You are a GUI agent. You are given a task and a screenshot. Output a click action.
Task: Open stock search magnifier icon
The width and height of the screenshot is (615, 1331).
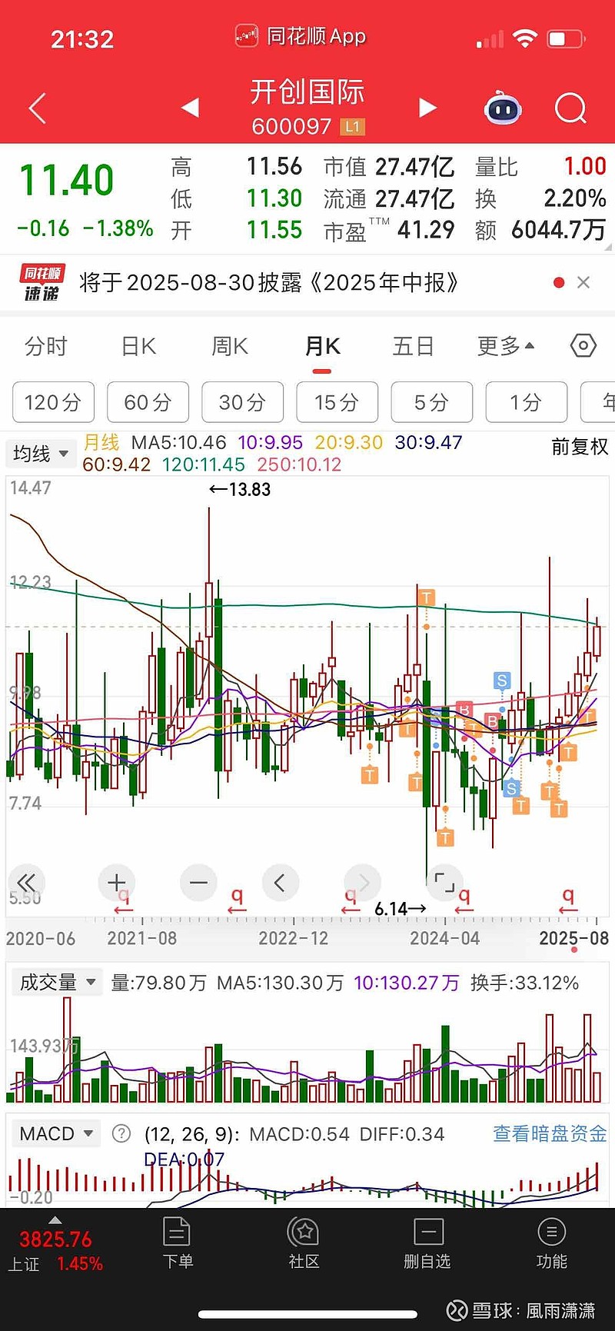point(570,108)
